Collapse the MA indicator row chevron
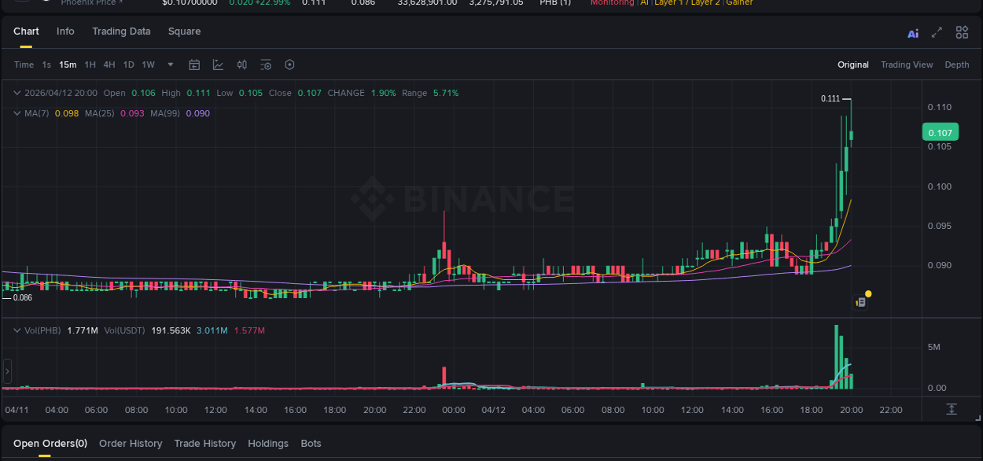Viewport: 983px width, 461px height. point(16,113)
